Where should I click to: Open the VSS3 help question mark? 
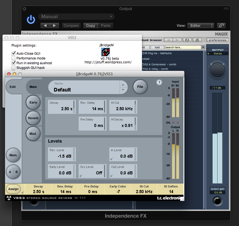pos(159,82)
